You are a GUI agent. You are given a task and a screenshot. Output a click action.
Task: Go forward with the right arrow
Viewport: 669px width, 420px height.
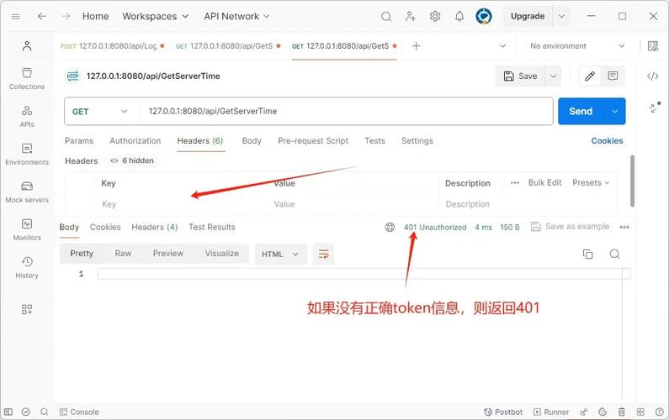point(66,16)
